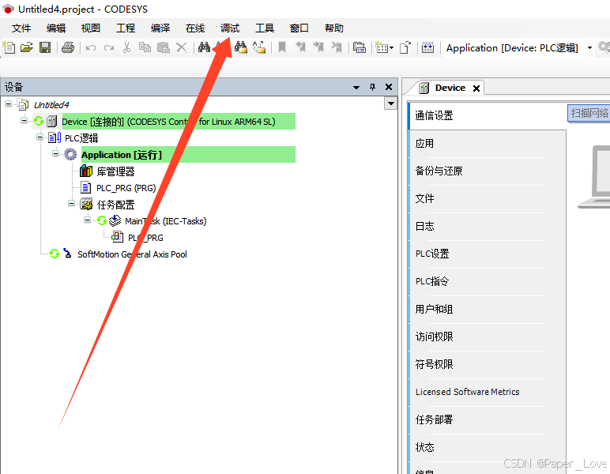Click the Cut scissors icon

pos(126,47)
